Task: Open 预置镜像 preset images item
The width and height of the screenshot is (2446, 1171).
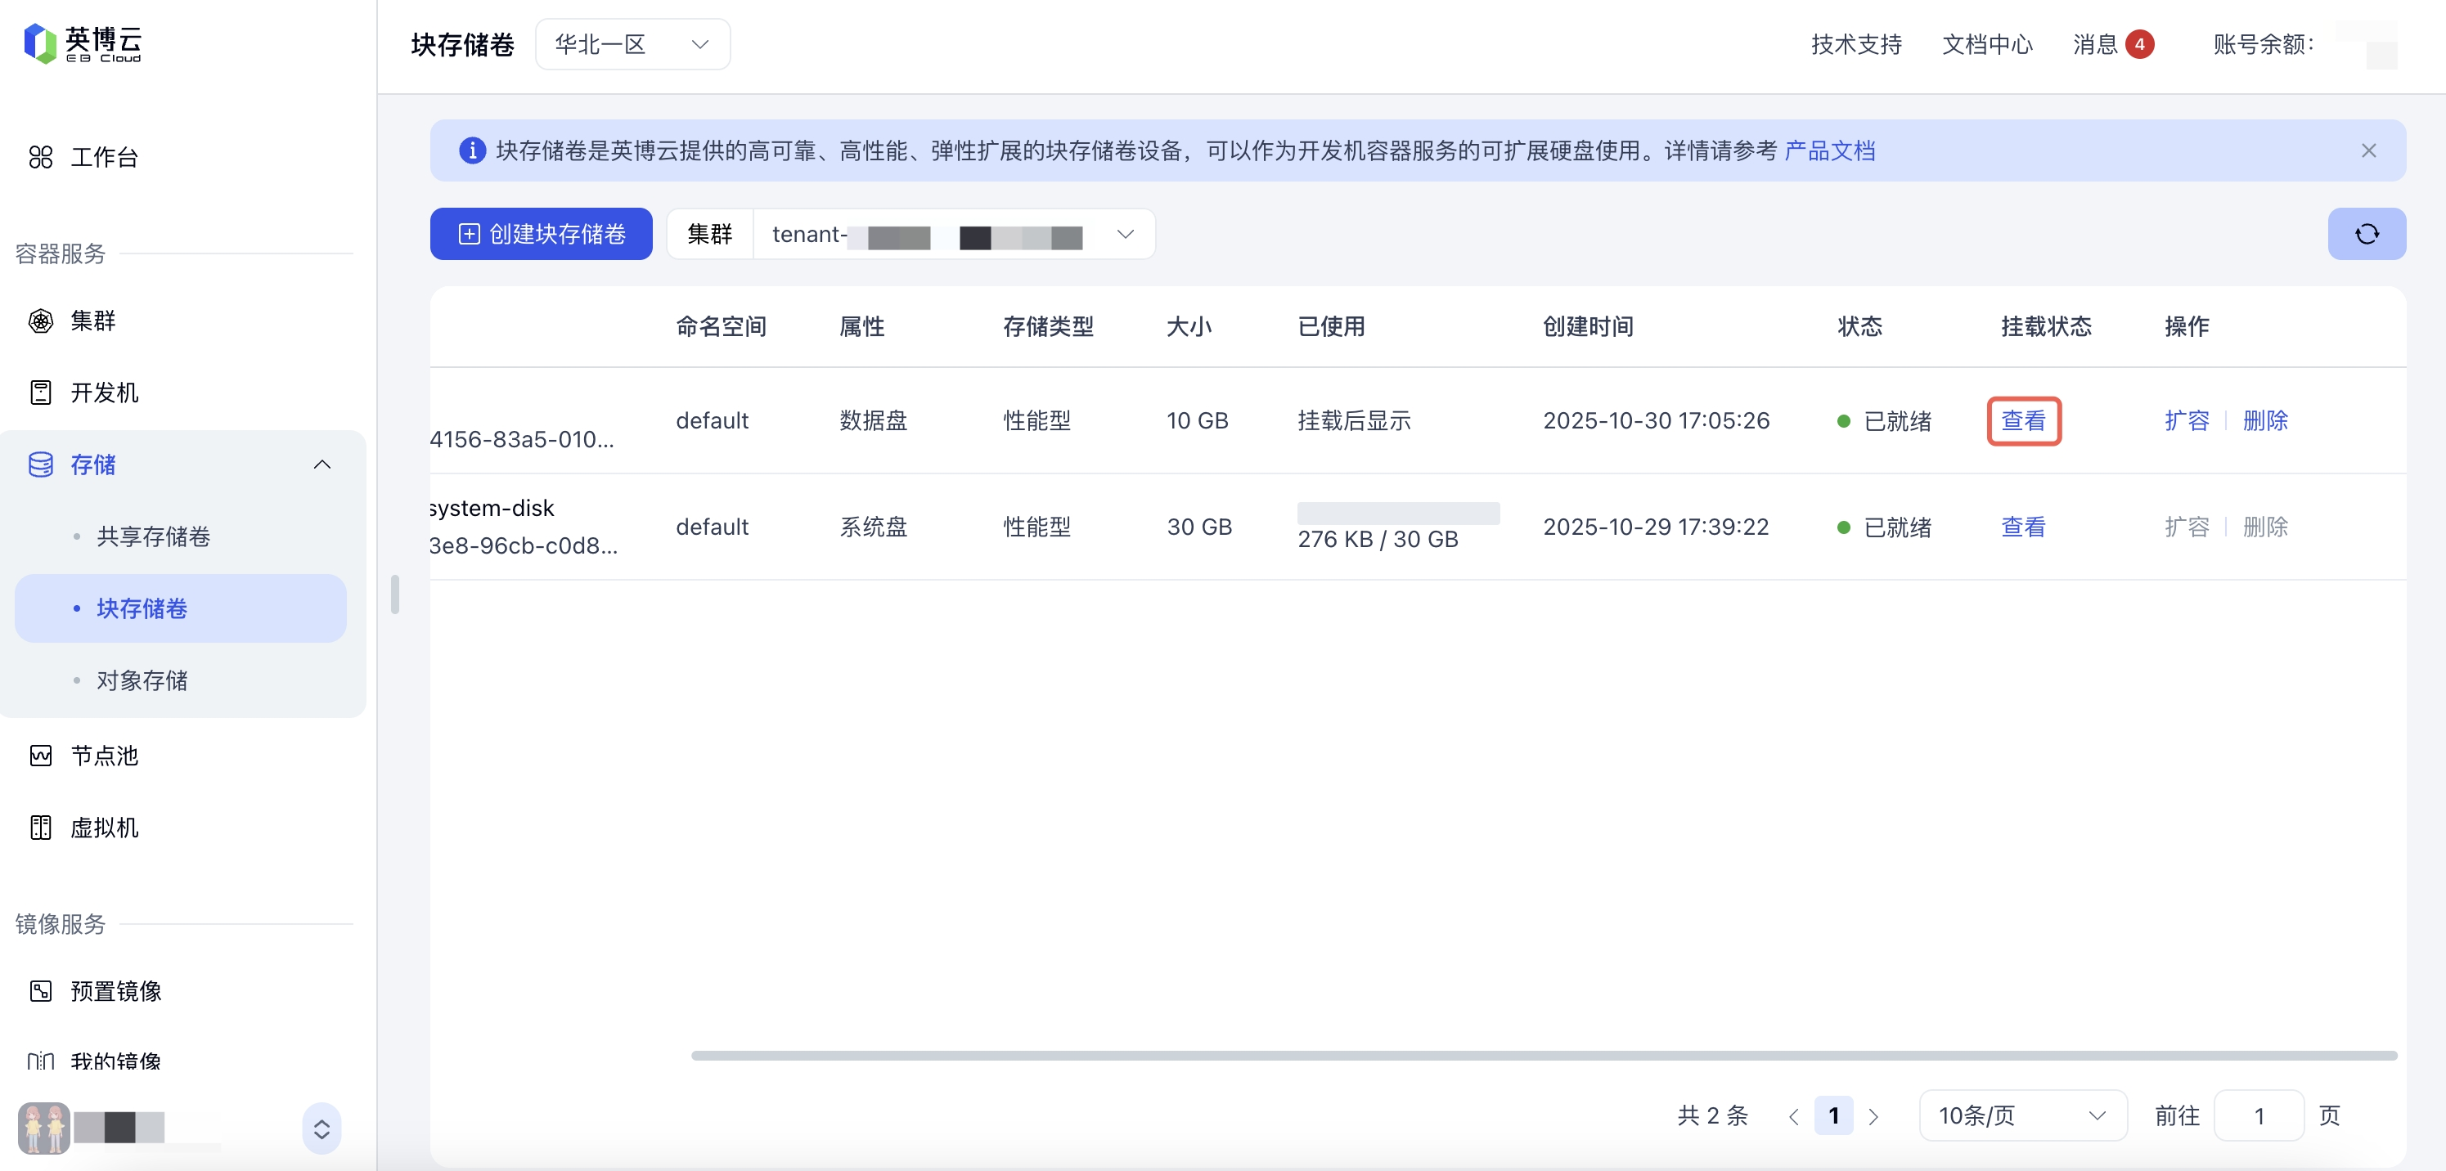Action: 115,991
